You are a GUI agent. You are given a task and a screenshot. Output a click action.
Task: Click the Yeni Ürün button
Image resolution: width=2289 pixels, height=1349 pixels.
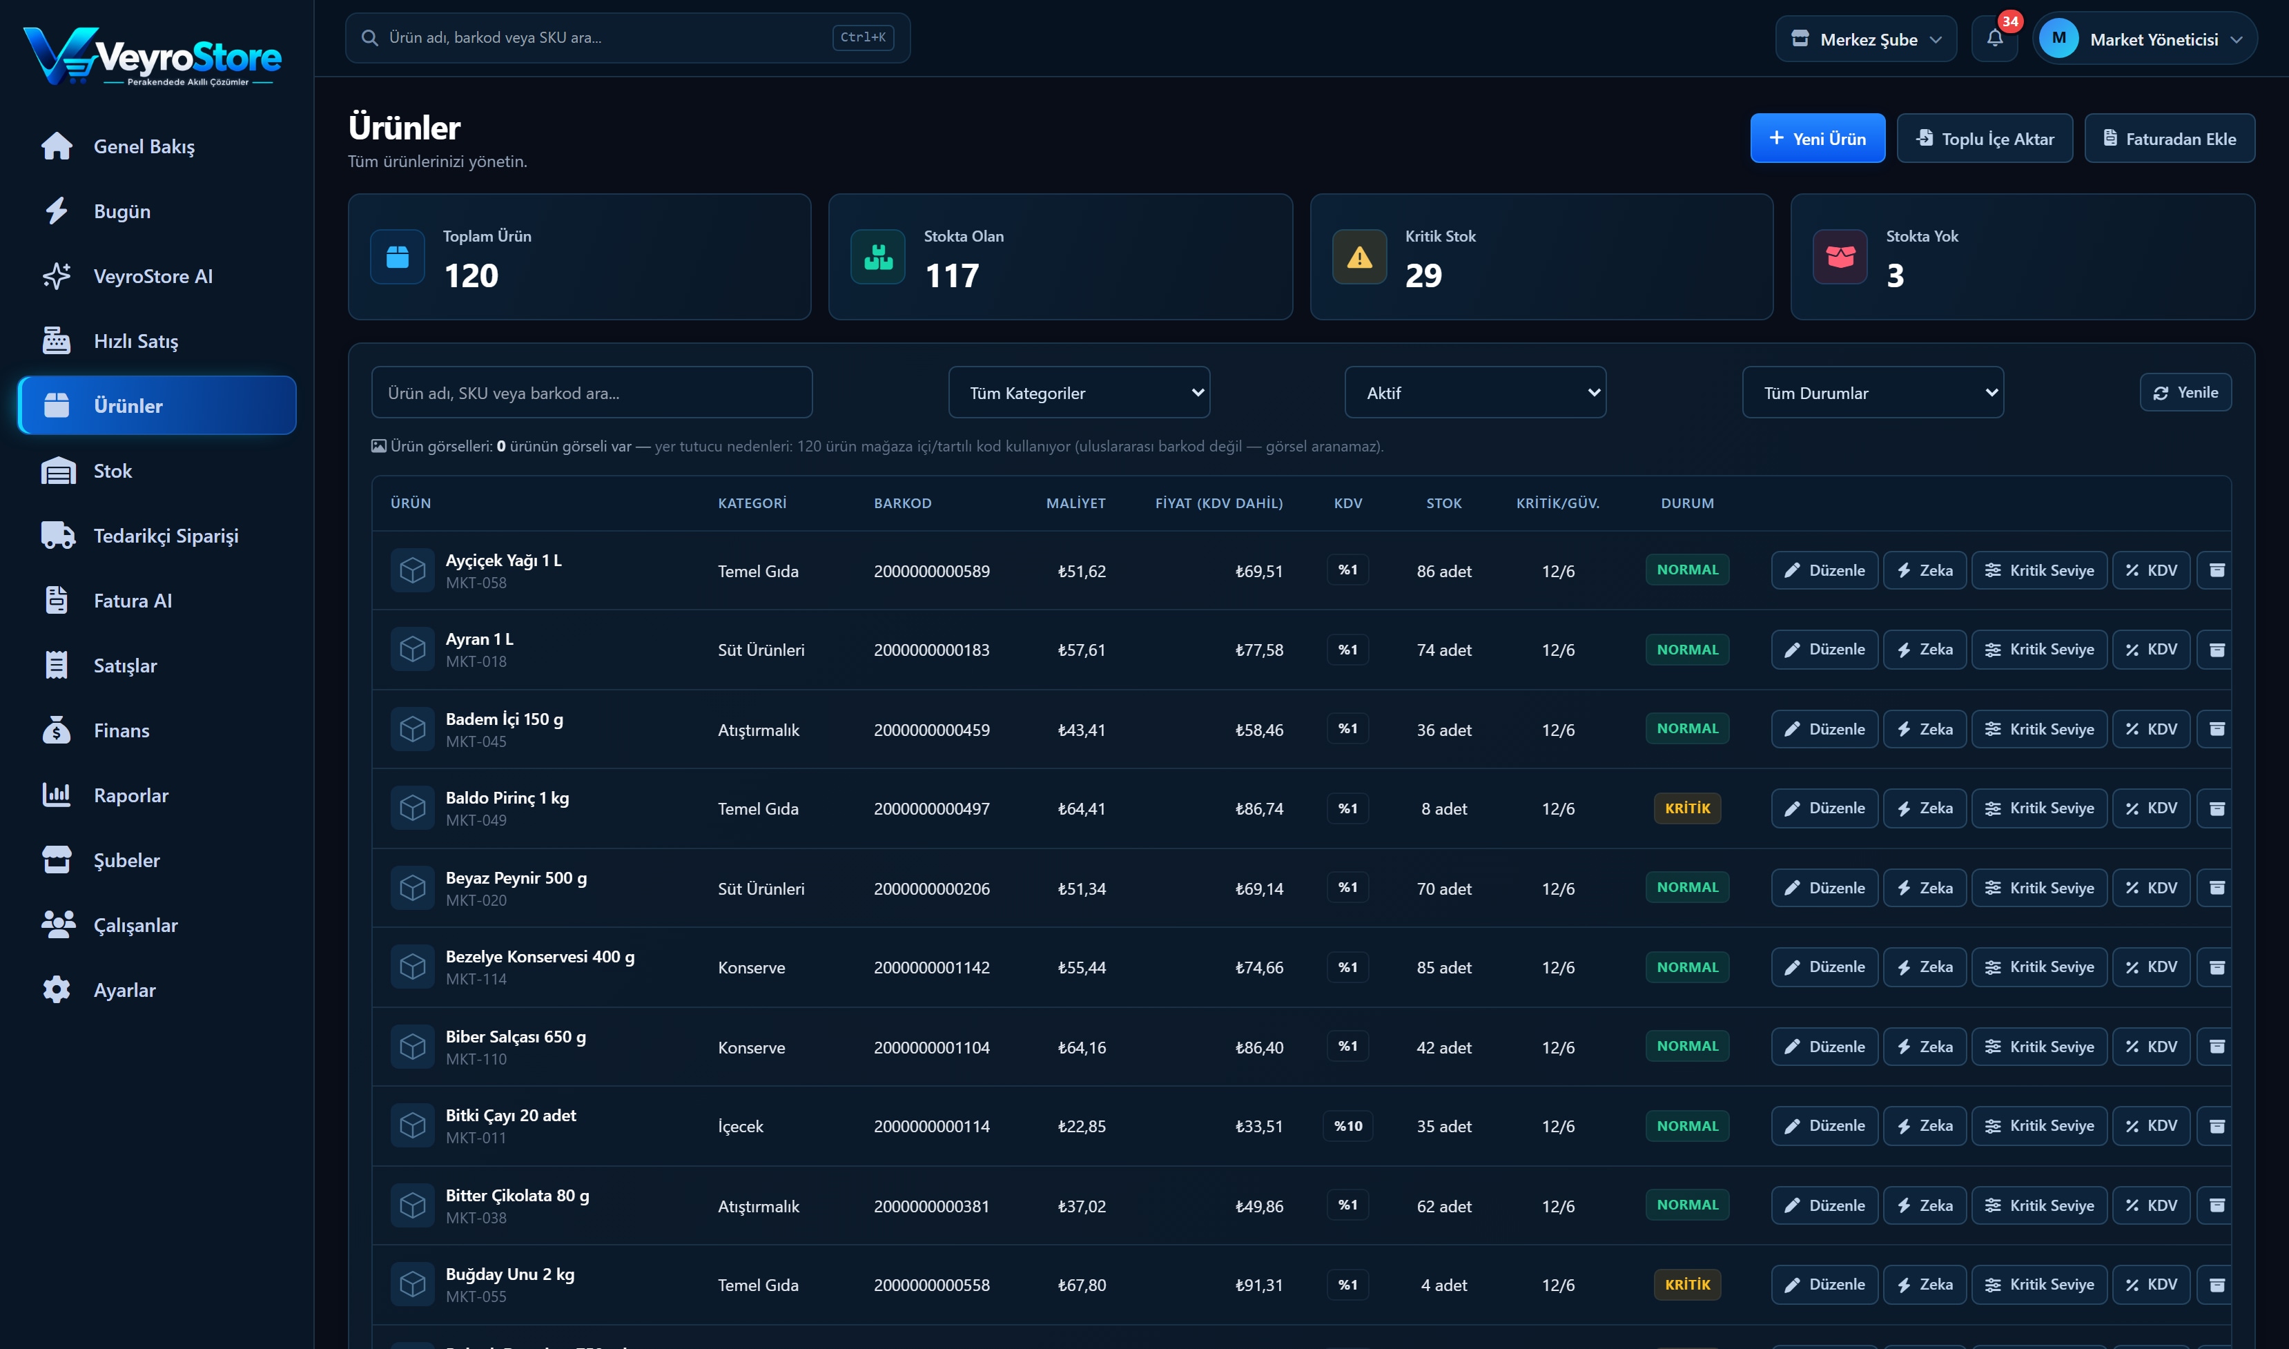point(1818,138)
